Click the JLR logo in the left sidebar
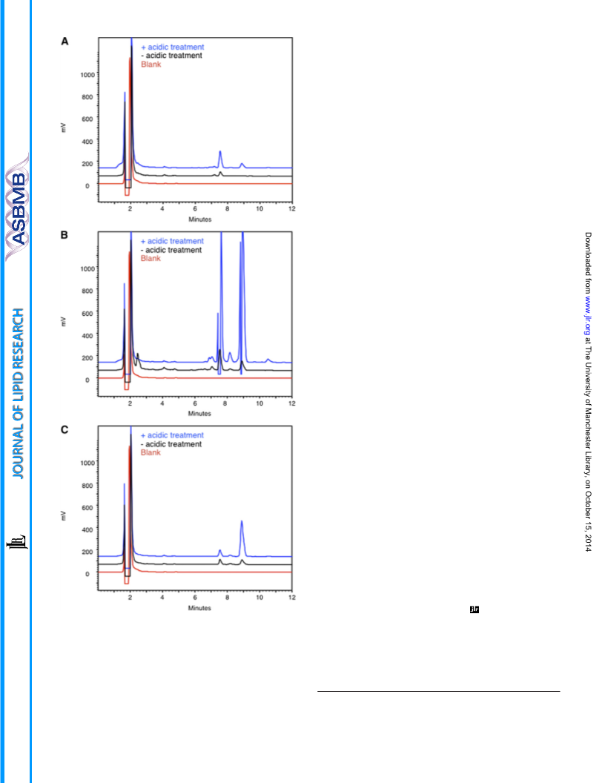 click(x=16, y=542)
